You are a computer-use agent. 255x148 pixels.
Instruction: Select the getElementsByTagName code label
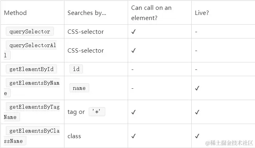coord(32,112)
